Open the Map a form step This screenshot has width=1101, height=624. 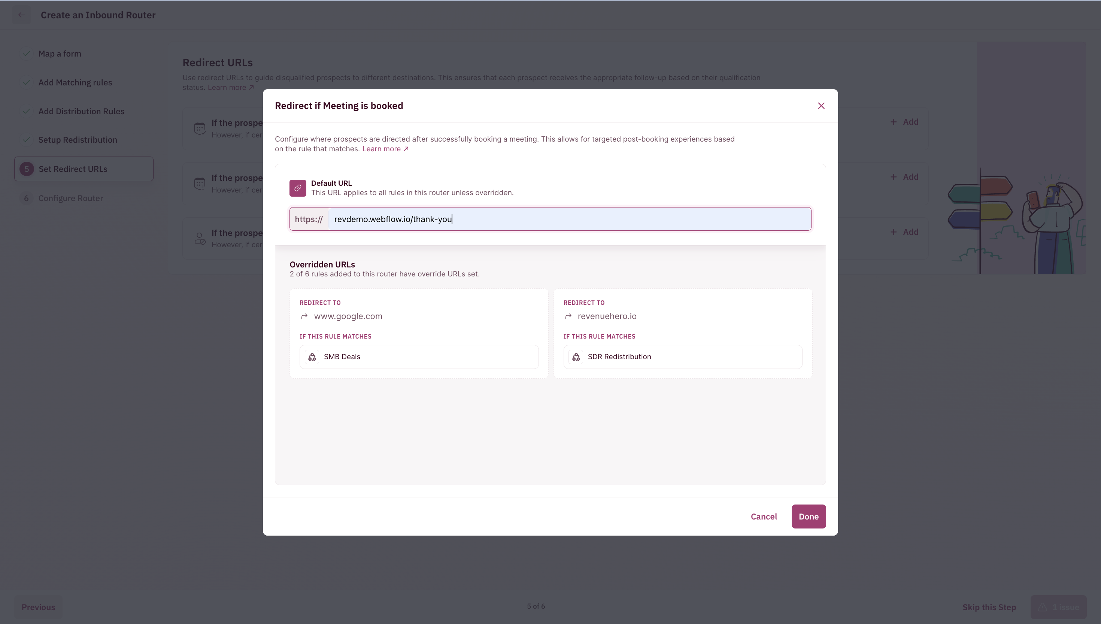pyautogui.click(x=60, y=54)
